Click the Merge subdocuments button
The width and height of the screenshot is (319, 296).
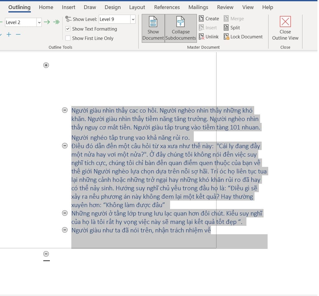pos(234,18)
